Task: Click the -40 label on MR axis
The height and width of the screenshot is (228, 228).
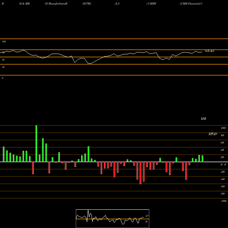Action: pyautogui.click(x=223, y=179)
